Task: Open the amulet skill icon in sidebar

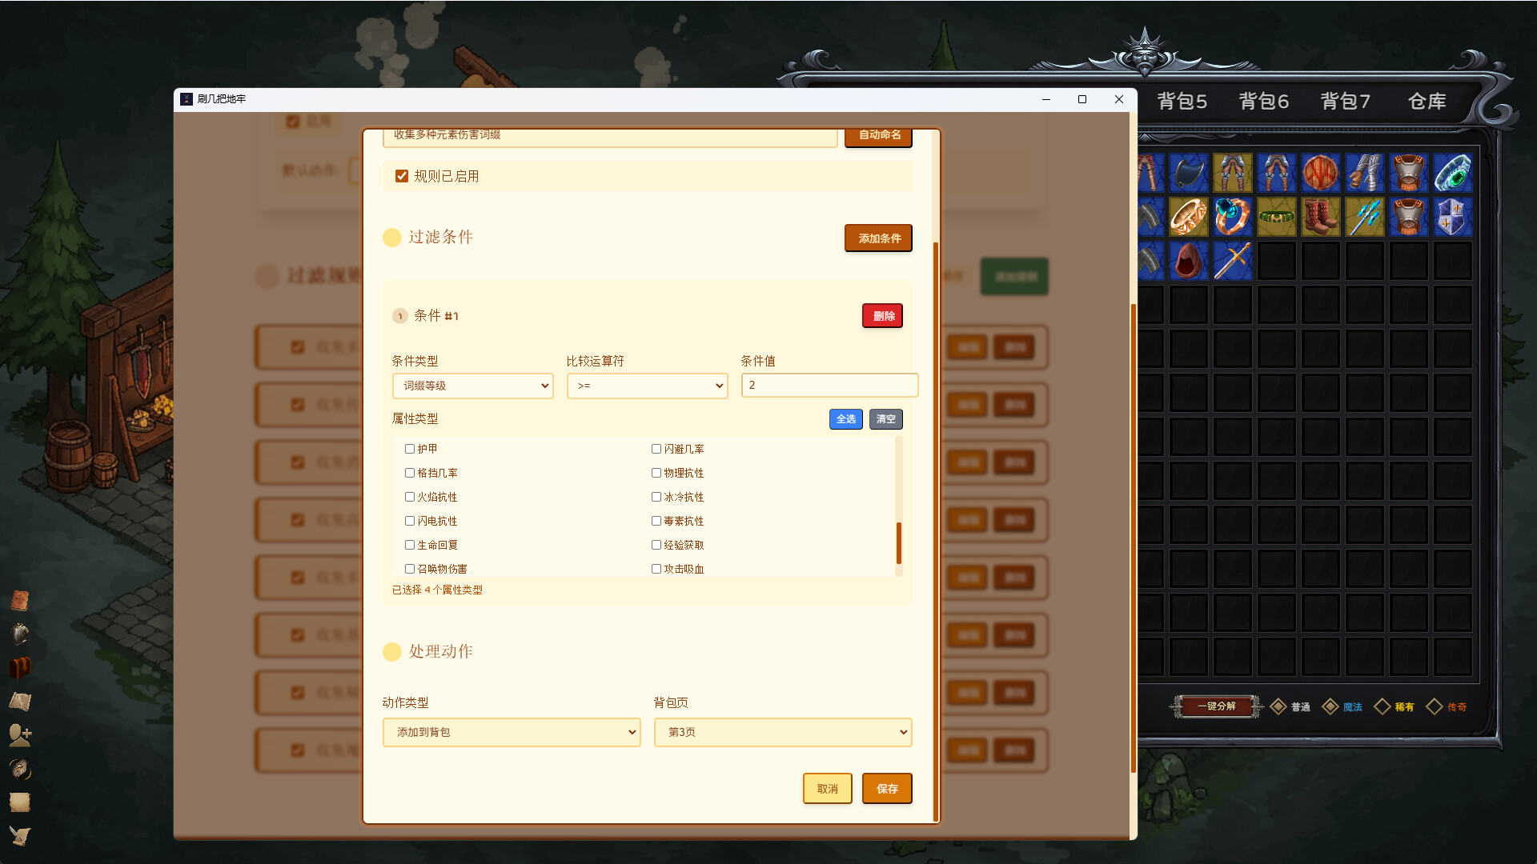Action: pos(20,769)
